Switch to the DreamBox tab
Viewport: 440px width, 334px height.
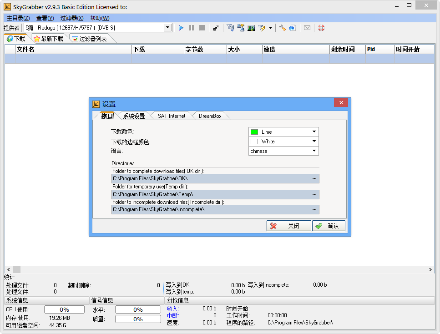(x=210, y=116)
